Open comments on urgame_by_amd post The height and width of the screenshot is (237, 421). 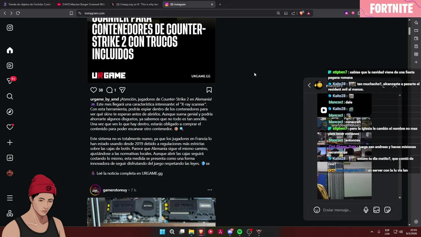pyautogui.click(x=110, y=90)
